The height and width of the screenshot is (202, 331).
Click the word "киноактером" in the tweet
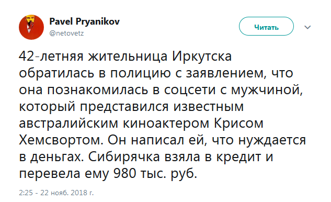(x=166, y=124)
